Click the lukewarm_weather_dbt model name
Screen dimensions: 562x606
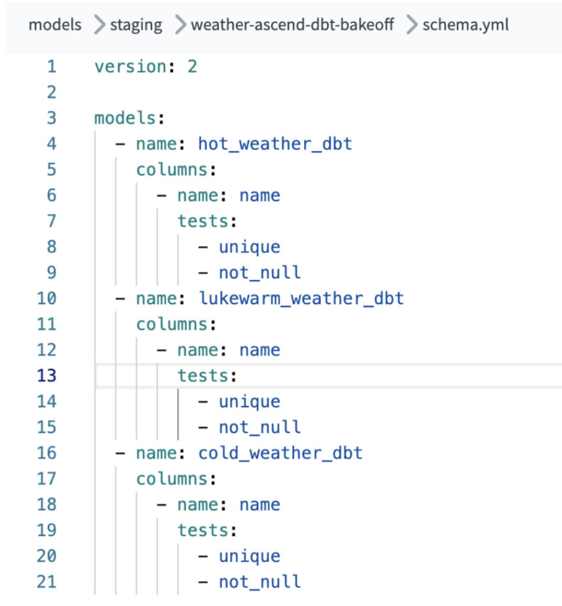point(301,298)
